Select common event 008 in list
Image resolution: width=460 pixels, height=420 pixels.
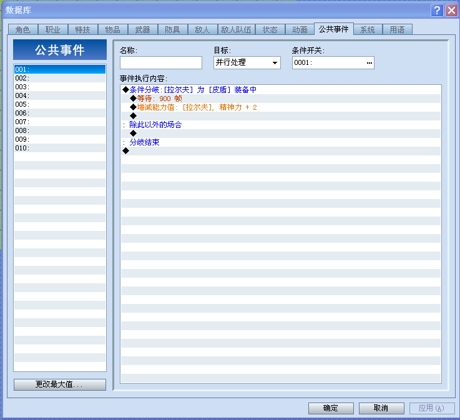60,130
